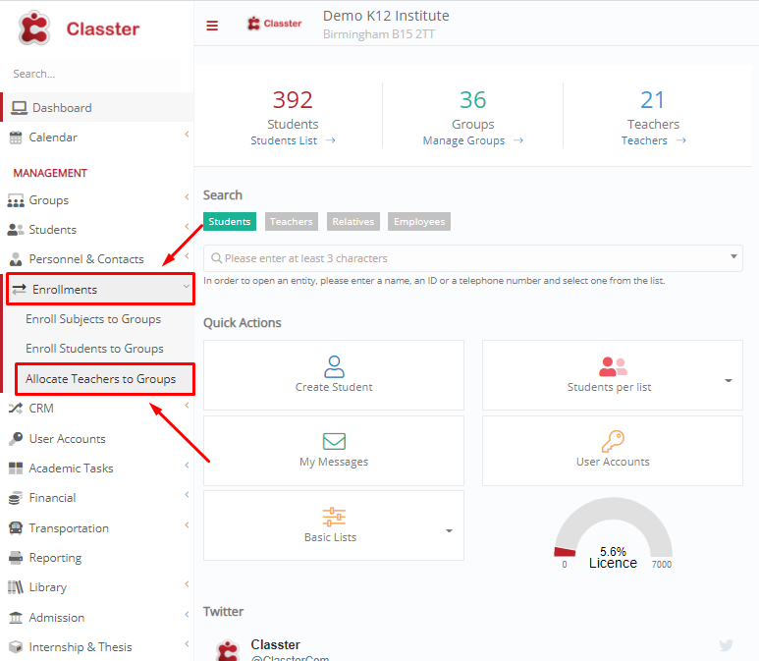
Task: Click the Licence usage gauge
Action: point(613,530)
